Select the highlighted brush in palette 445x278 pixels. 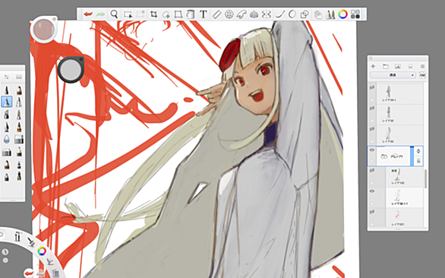(7, 101)
